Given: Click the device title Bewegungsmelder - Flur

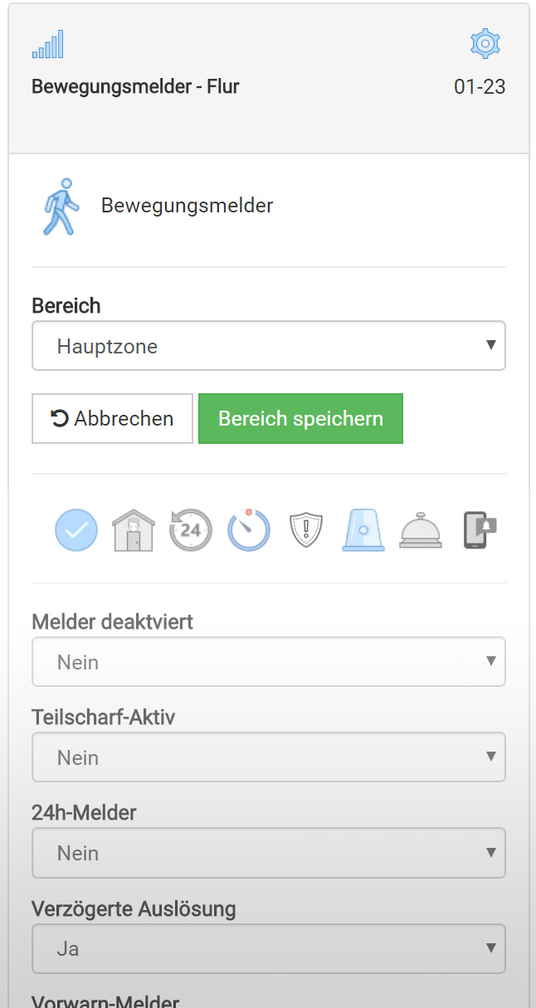Looking at the screenshot, I should tap(135, 86).
